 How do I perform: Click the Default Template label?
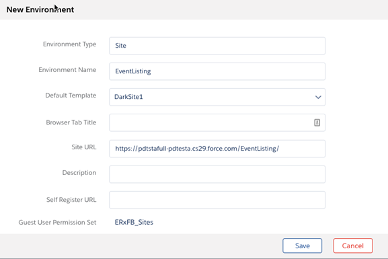(x=71, y=96)
